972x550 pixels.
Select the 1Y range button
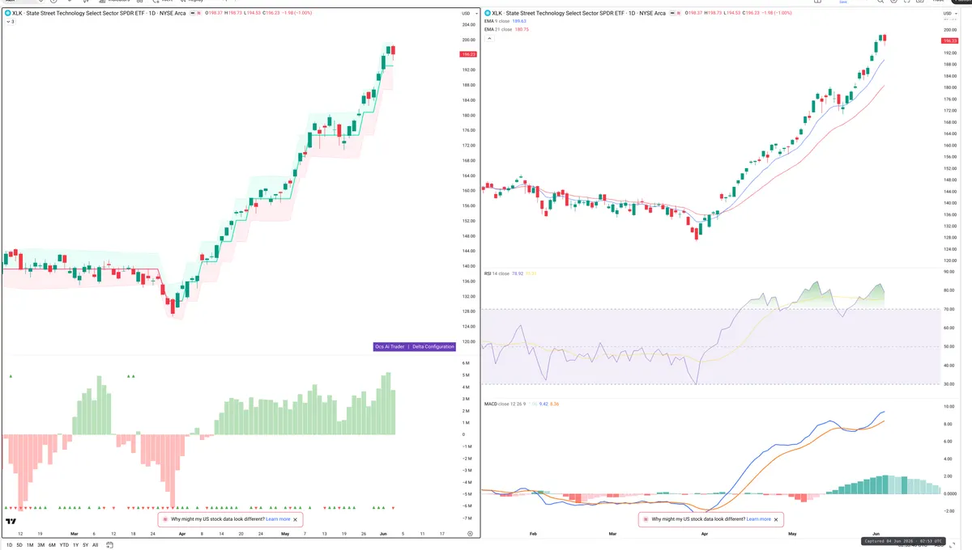[75, 545]
